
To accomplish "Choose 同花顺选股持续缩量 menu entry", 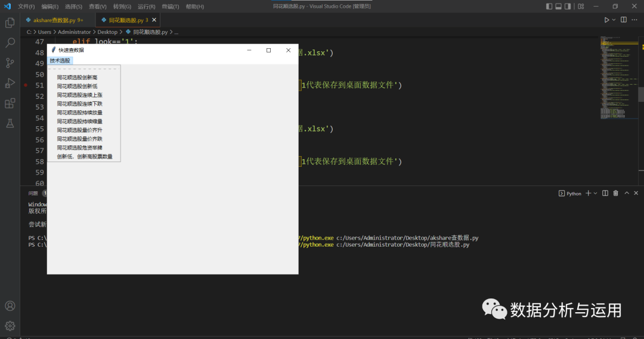I will (x=84, y=122).
